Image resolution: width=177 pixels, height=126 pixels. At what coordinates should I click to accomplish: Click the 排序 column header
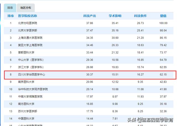pos(11,16)
